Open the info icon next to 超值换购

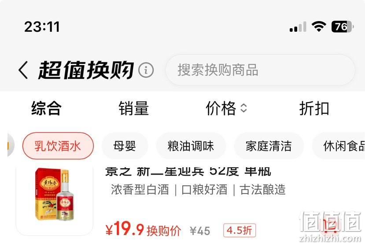click(x=146, y=70)
